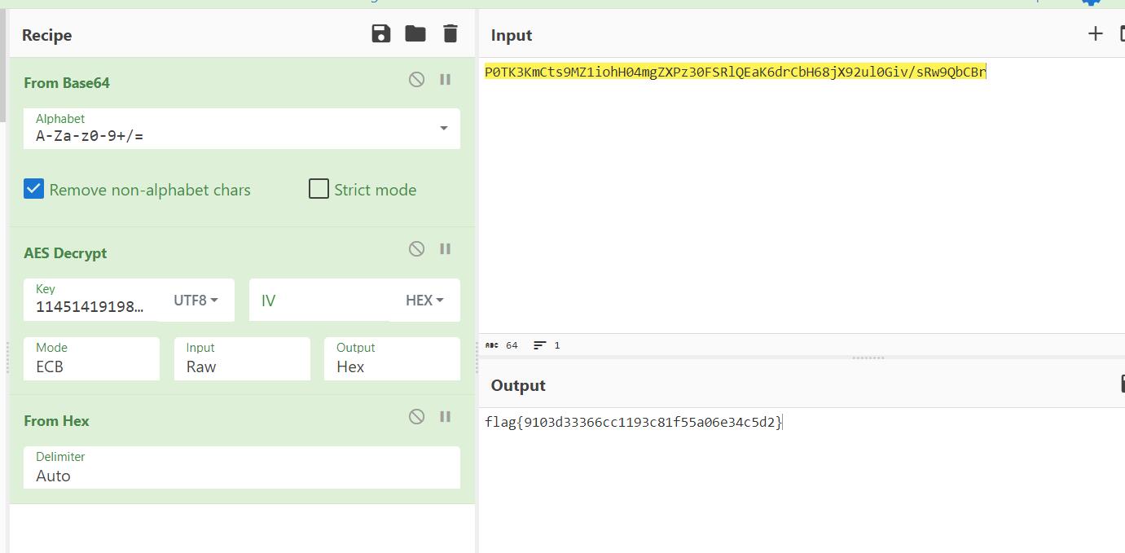Disable the From Hex operation
Viewport: 1125px width, 553px height.
click(416, 417)
